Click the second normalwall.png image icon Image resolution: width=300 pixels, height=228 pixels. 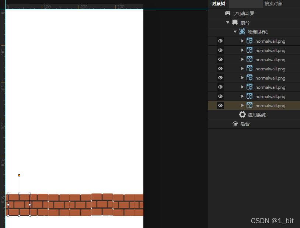pos(250,50)
